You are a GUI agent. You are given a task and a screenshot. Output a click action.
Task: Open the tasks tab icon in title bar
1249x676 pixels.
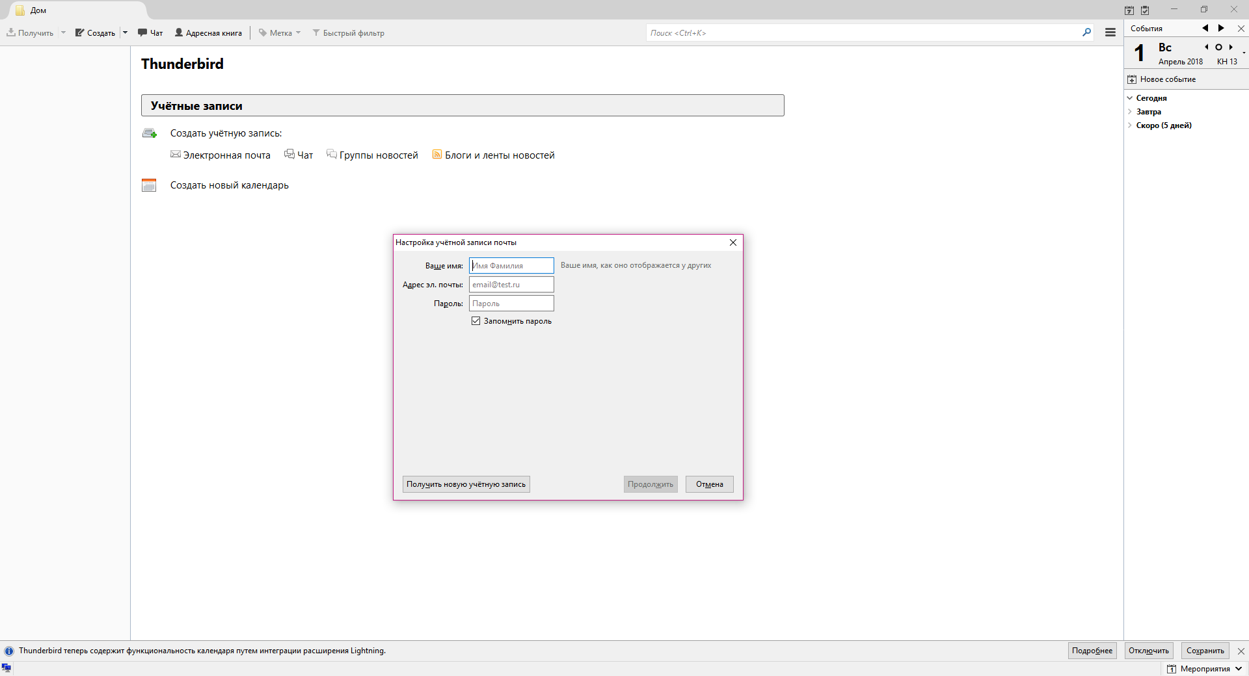click(x=1145, y=10)
